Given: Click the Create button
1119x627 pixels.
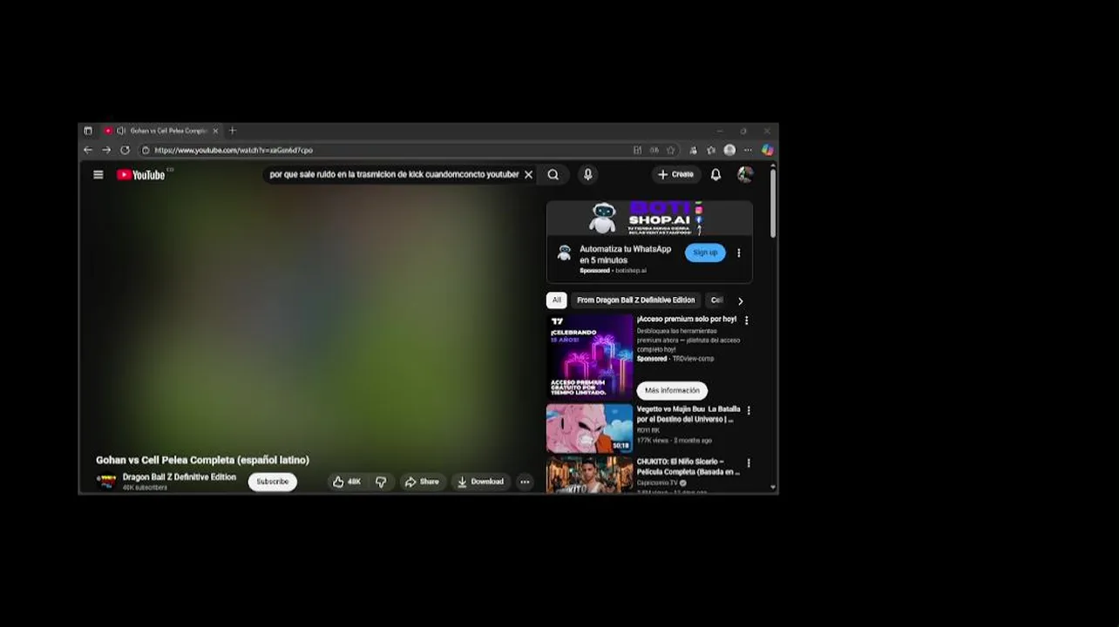Looking at the screenshot, I should [x=675, y=174].
